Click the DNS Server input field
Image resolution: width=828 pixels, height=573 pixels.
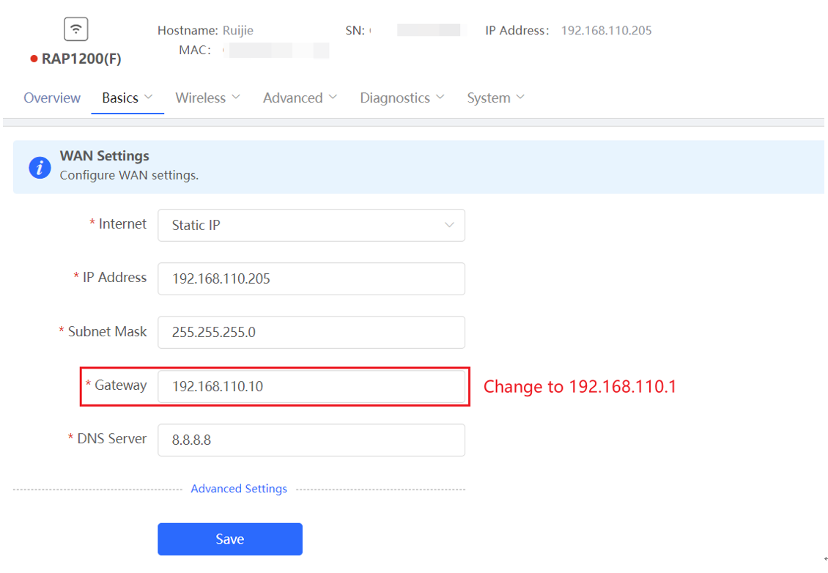point(311,440)
